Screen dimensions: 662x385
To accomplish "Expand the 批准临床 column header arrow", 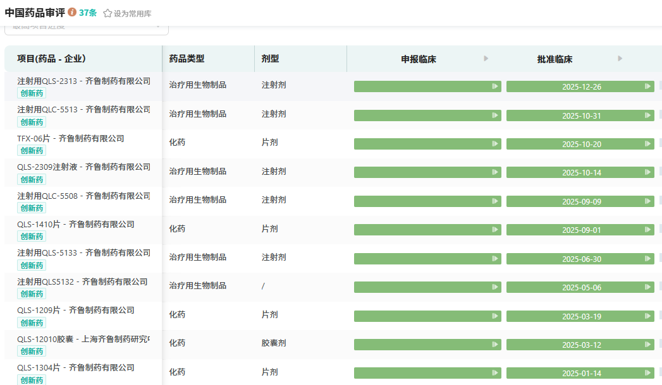I will coord(620,59).
